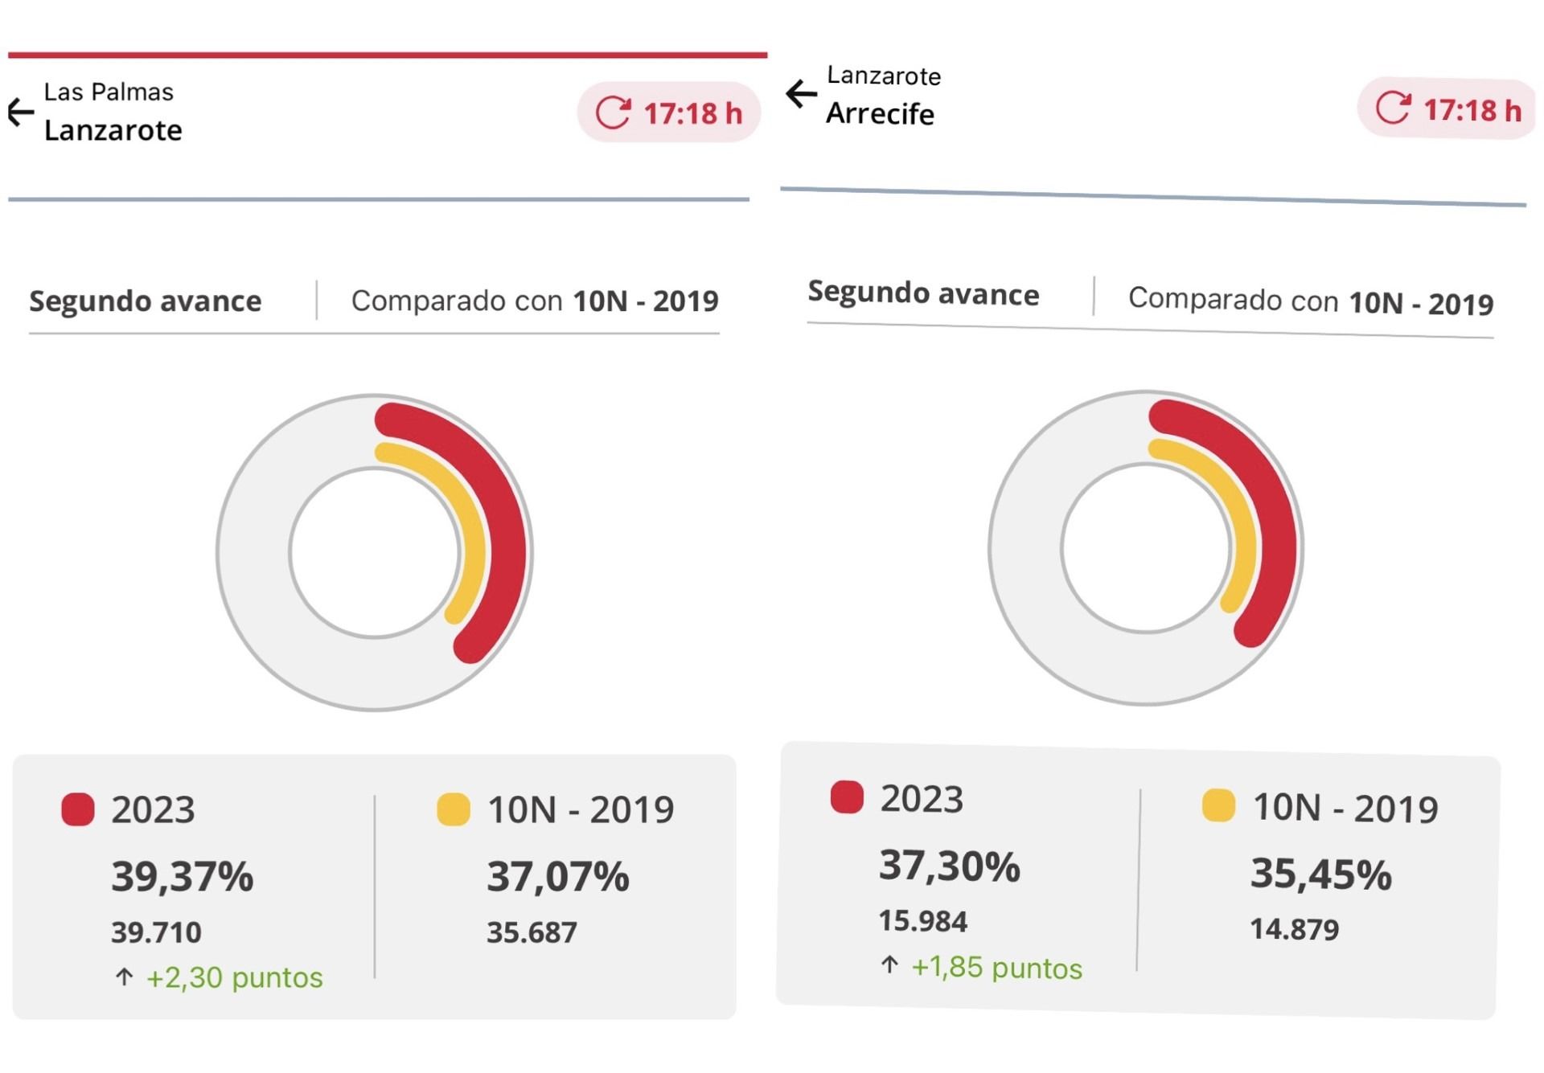This screenshot has height=1073, width=1544.
Task: Click red 2023 legend dot in Lanzarote panel
Action: coord(78,809)
